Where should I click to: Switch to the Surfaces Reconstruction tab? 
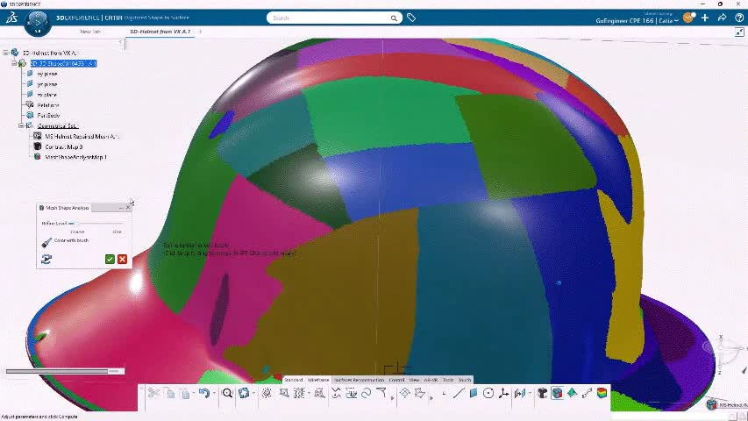coord(360,380)
